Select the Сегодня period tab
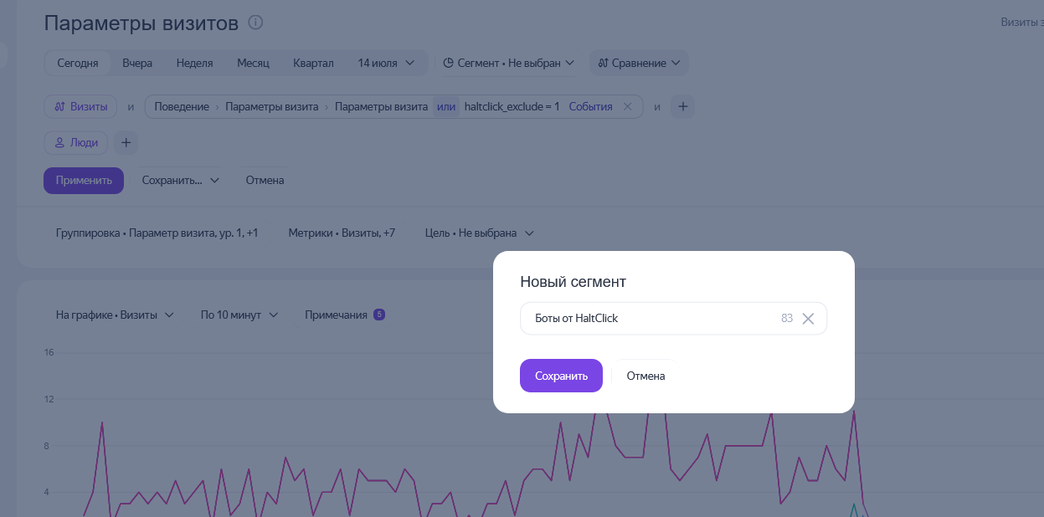 coord(78,63)
